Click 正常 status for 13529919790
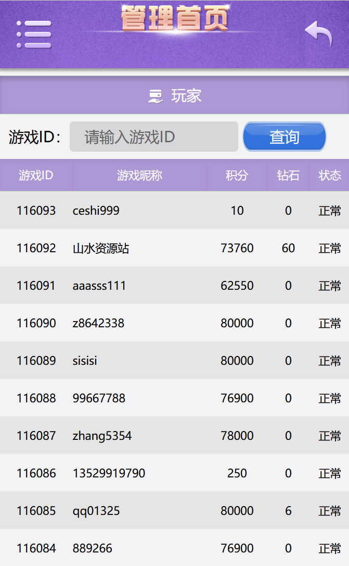Viewport: 349px width, 566px height. (330, 473)
